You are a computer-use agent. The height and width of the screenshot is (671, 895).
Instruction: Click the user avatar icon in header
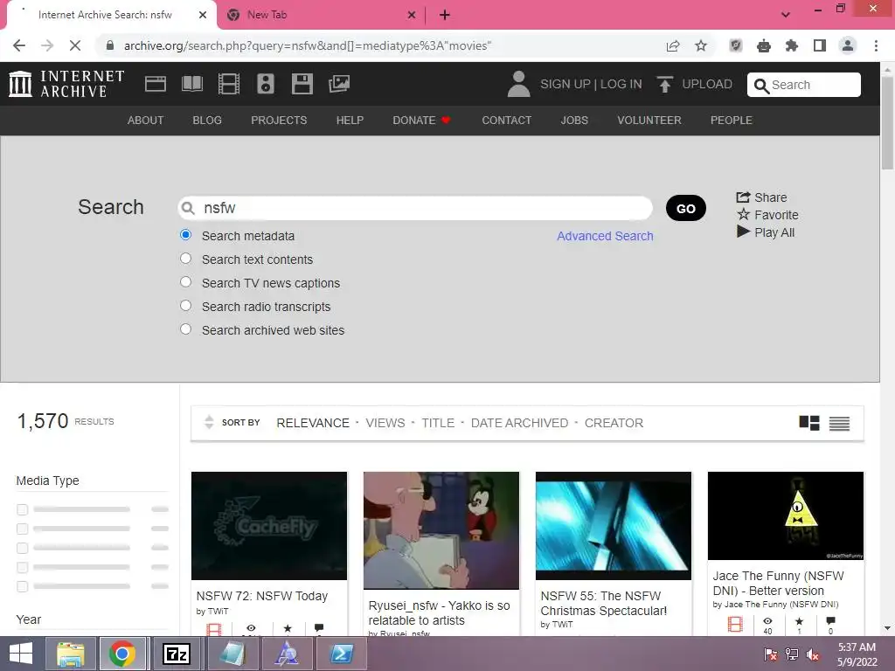518,84
